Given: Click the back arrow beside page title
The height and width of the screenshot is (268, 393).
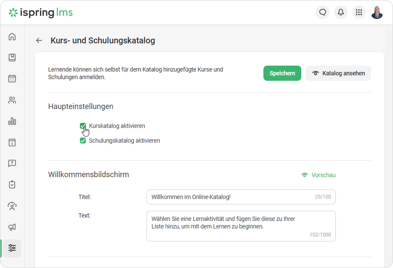Looking at the screenshot, I should (39, 40).
